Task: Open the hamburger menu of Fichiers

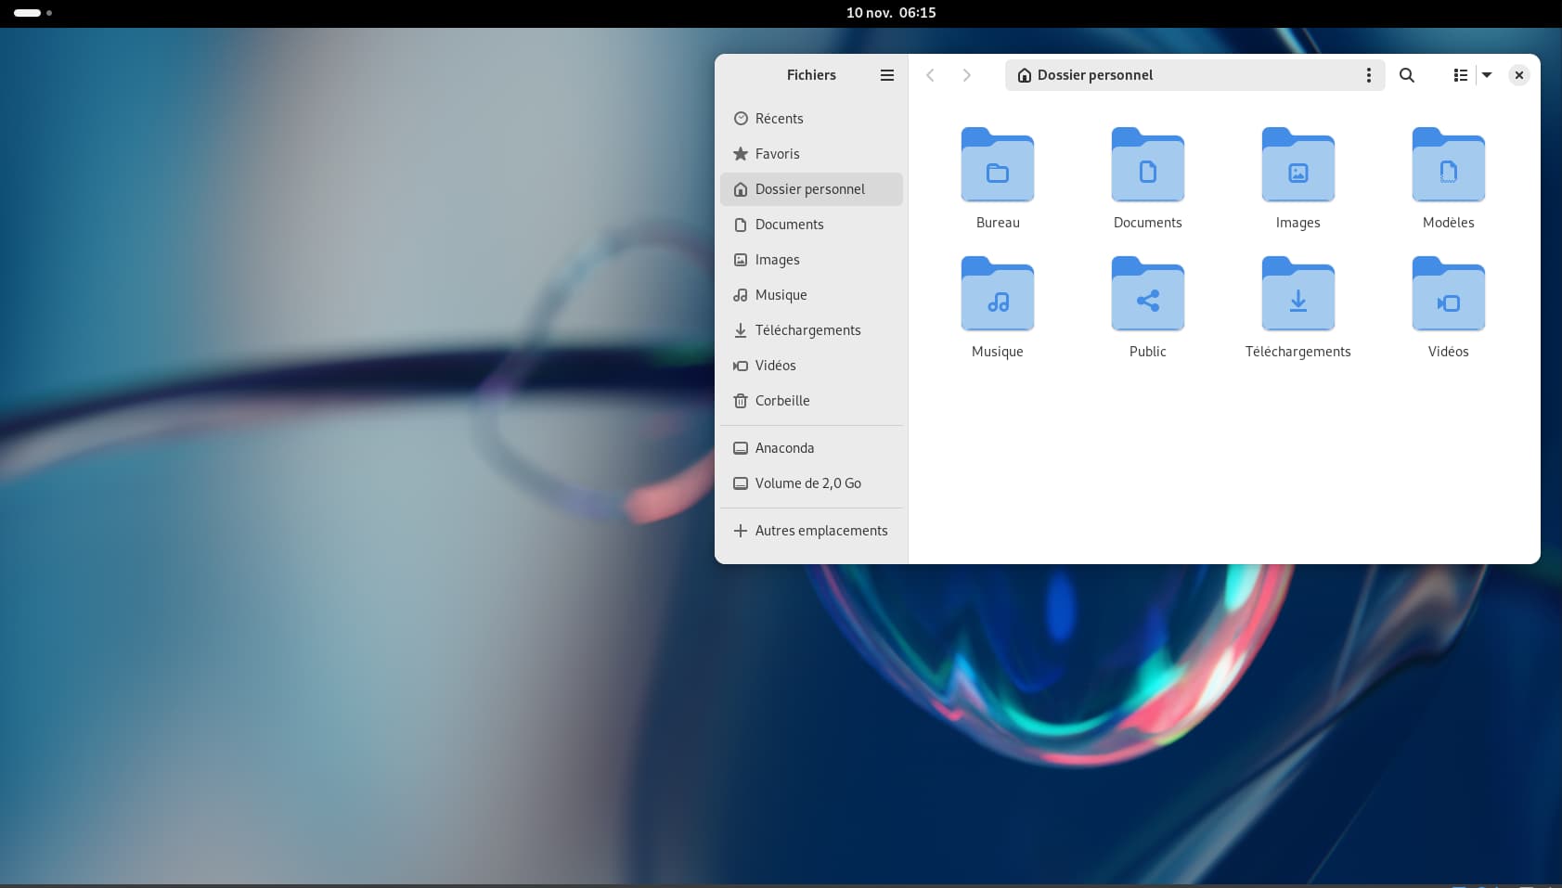Action: coord(885,75)
